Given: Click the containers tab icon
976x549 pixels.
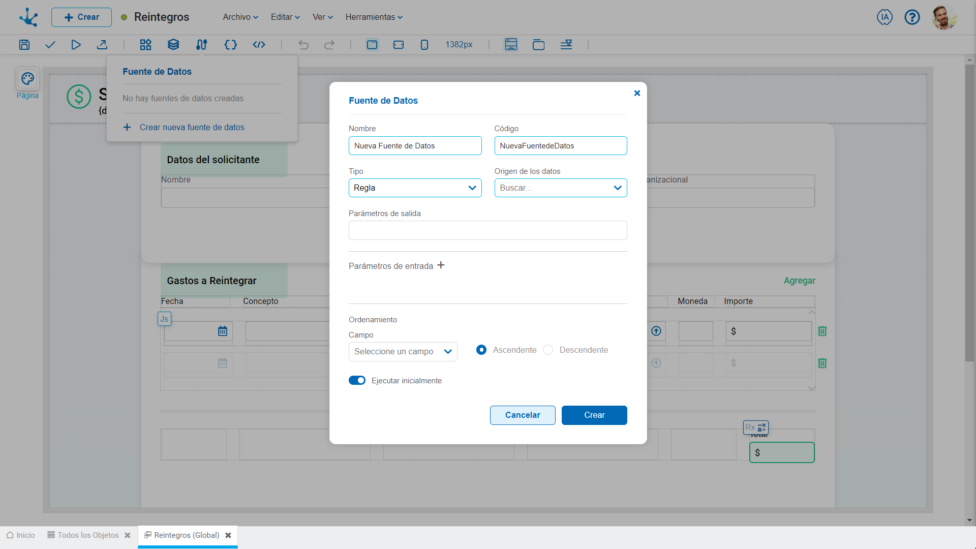Looking at the screenshot, I should [538, 45].
